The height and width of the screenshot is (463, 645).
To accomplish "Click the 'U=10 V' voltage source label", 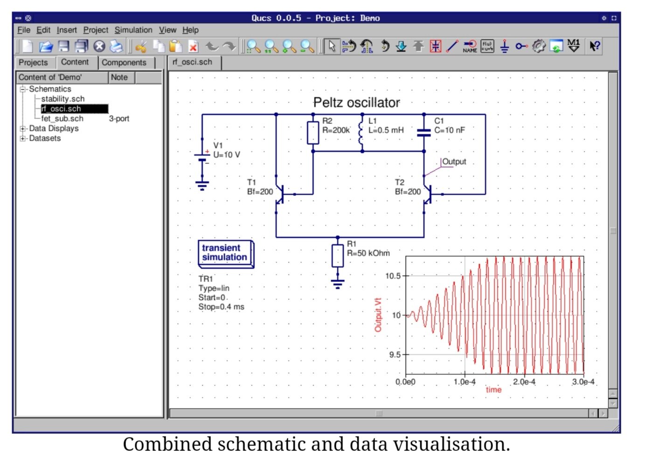I will coord(227,155).
